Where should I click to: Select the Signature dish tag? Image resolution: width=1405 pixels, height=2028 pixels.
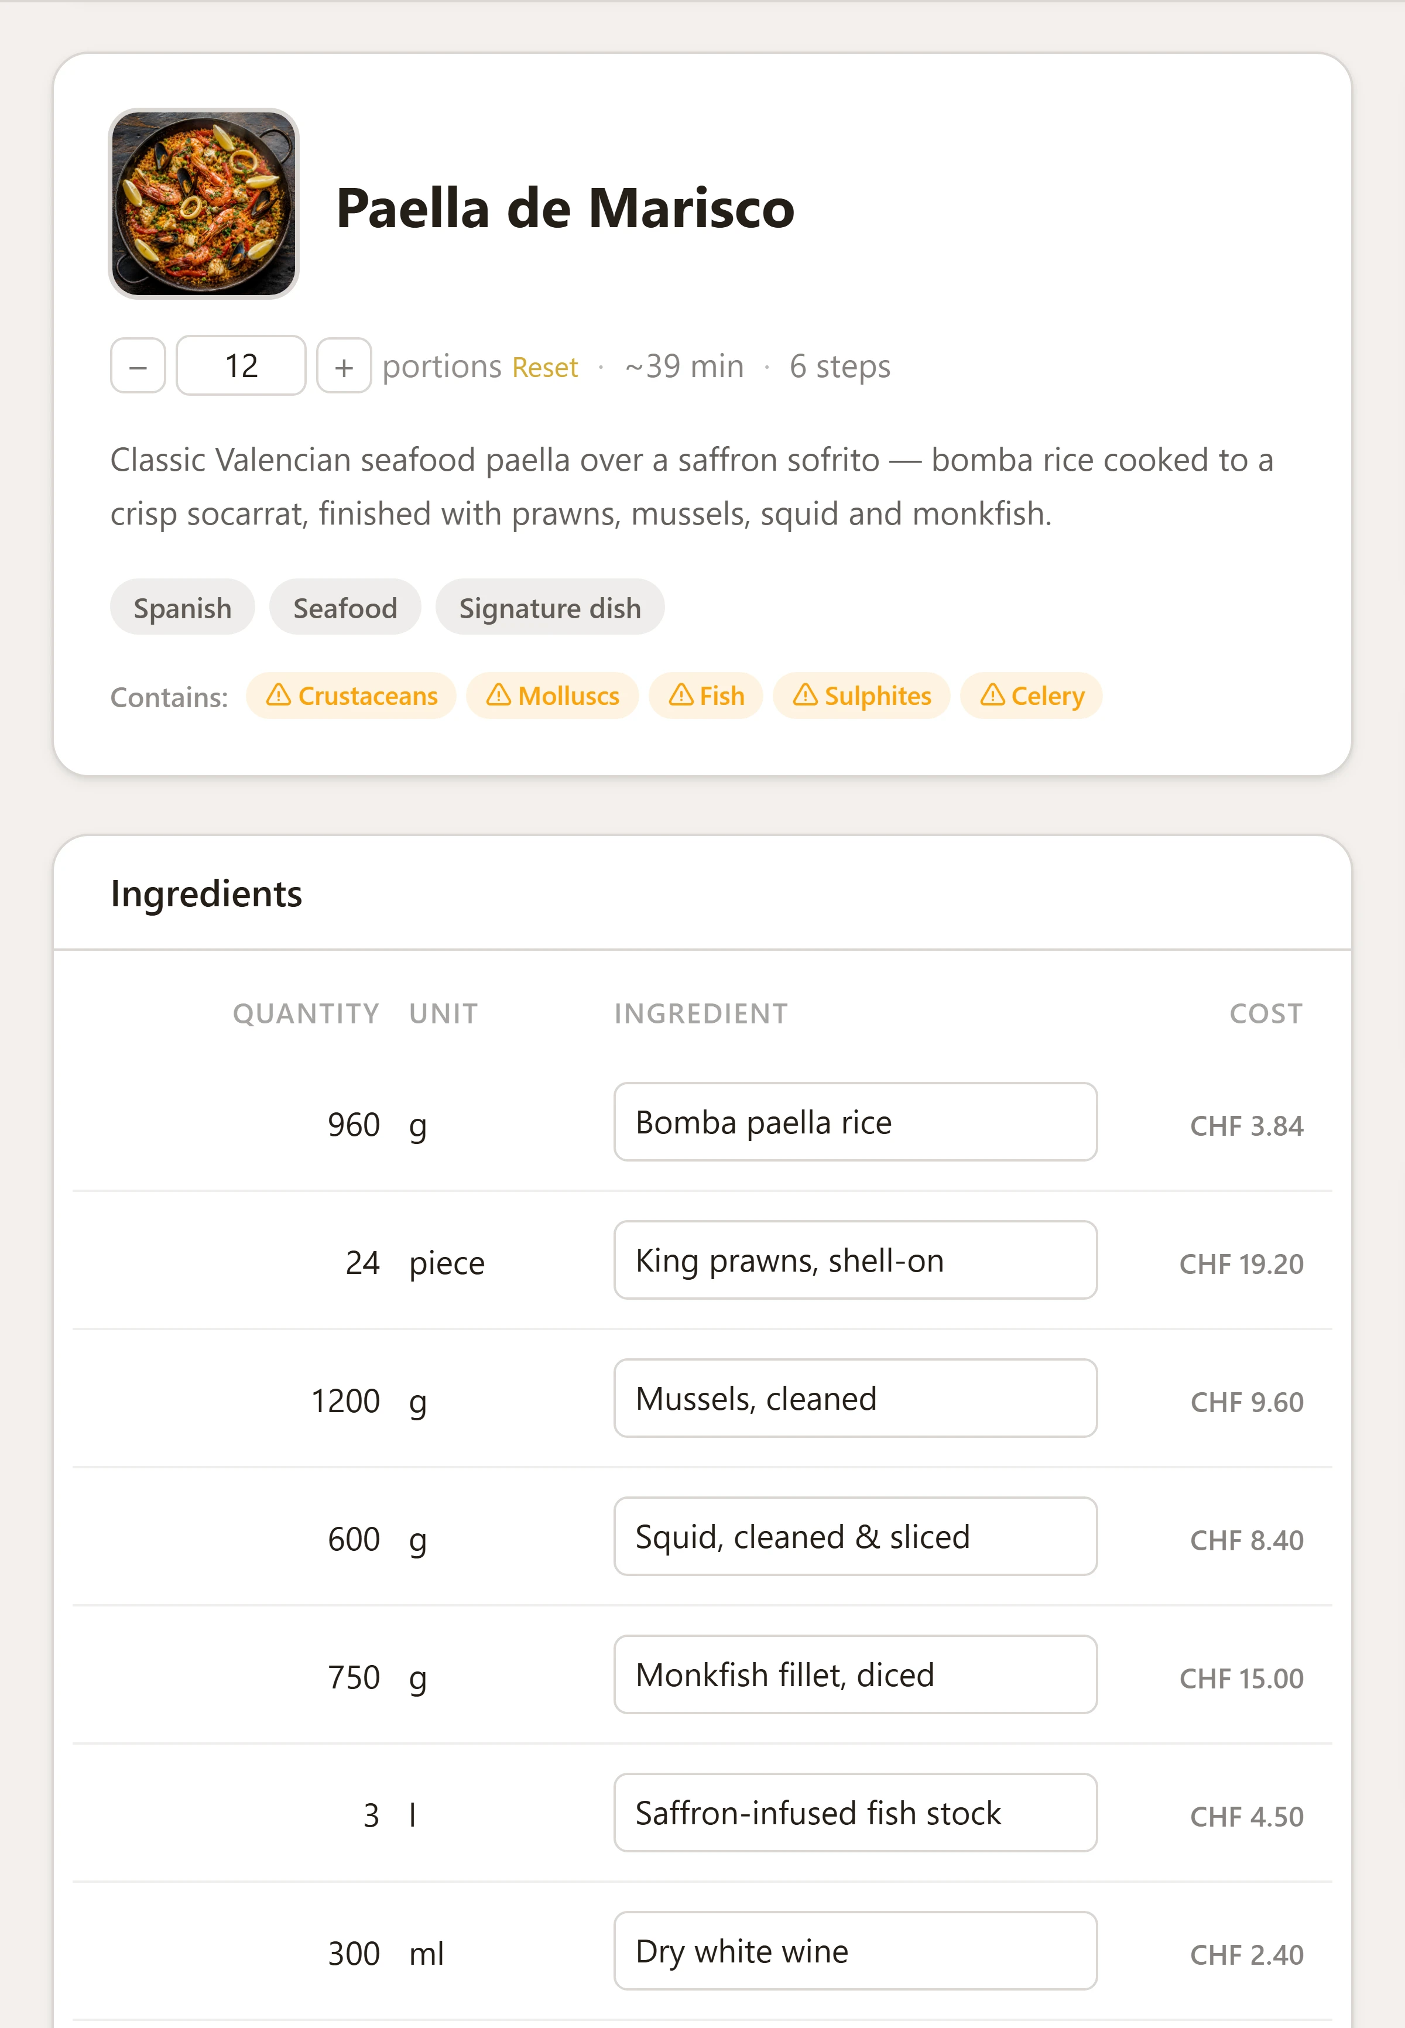pos(550,607)
